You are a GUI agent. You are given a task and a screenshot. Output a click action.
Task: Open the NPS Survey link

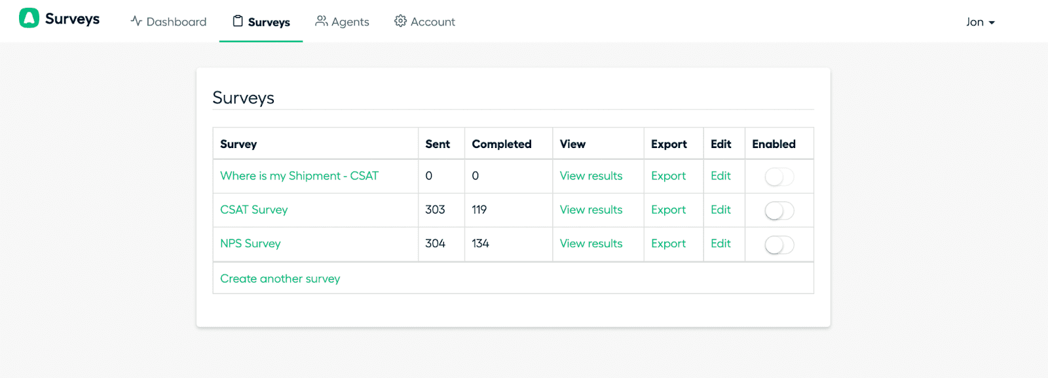(250, 244)
